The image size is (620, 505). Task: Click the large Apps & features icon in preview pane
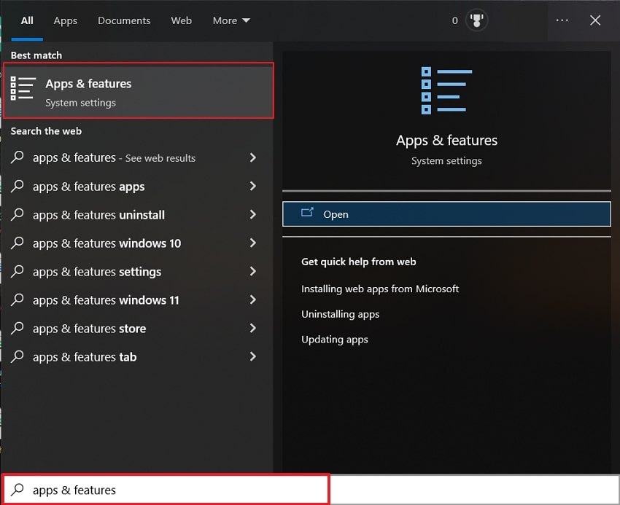click(446, 90)
